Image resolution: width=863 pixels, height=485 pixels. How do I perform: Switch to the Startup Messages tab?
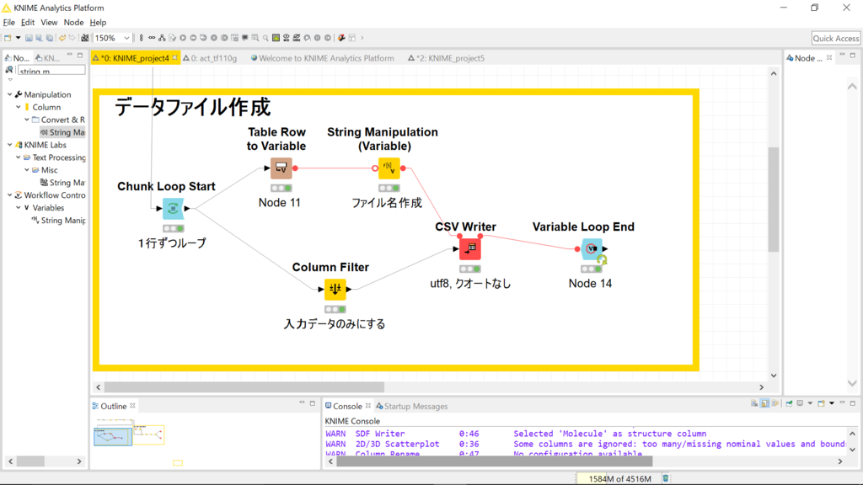[411, 407]
